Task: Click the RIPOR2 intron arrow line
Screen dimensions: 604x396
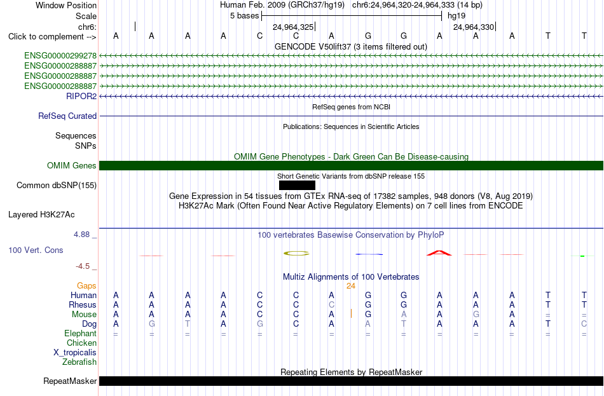Action: pyautogui.click(x=351, y=97)
